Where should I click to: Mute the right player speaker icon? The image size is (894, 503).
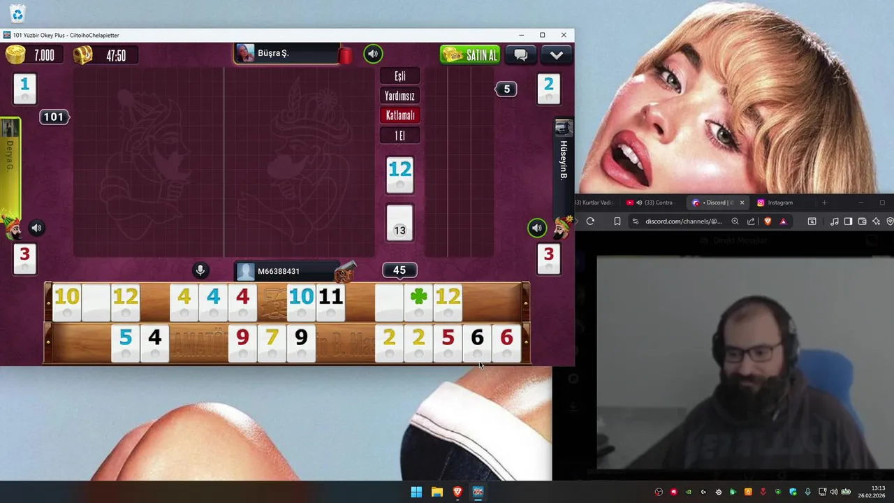(536, 228)
